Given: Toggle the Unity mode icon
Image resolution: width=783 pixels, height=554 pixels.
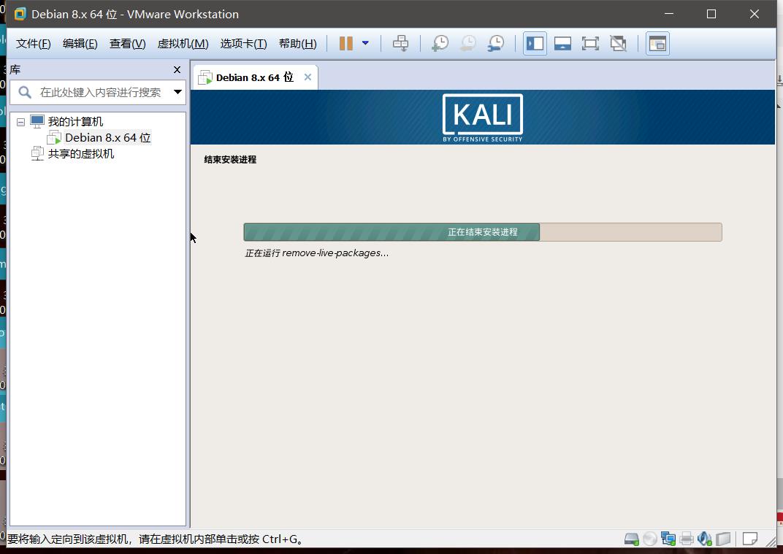Looking at the screenshot, I should pos(618,43).
